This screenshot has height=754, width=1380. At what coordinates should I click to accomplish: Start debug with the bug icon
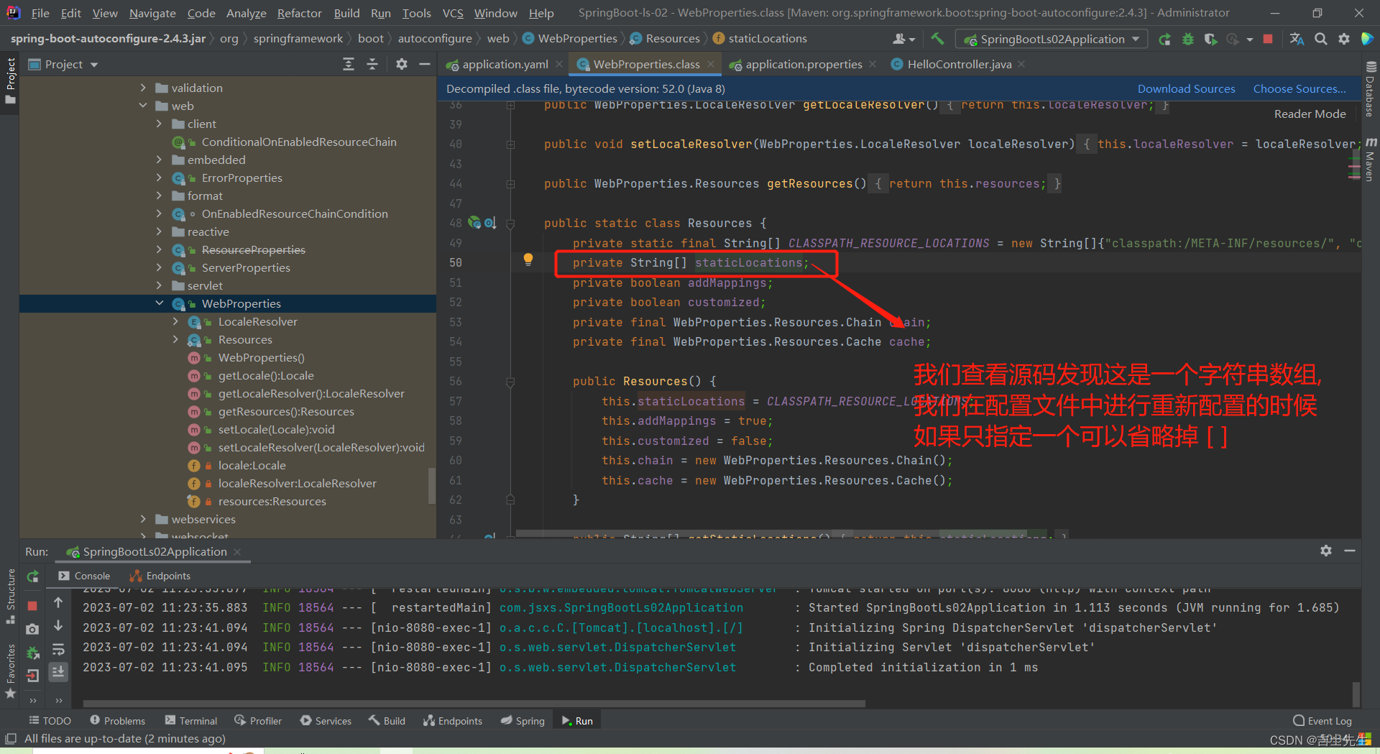[x=1188, y=39]
